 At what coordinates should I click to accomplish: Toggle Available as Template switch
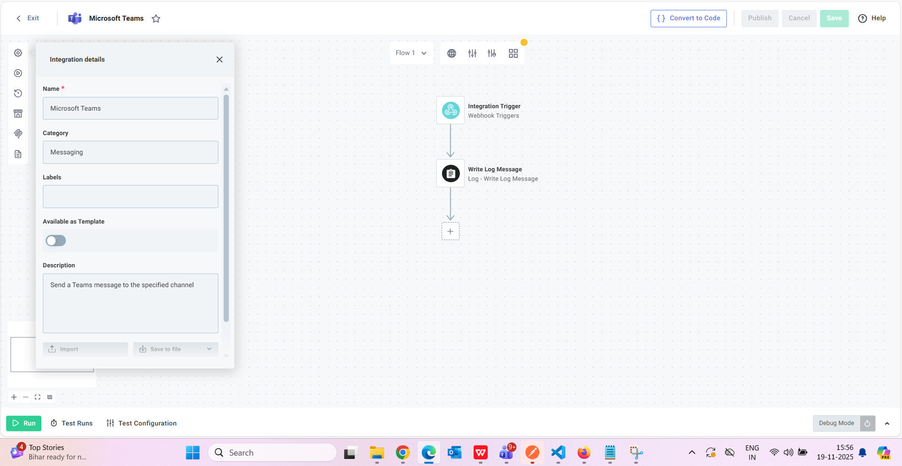pyautogui.click(x=56, y=241)
